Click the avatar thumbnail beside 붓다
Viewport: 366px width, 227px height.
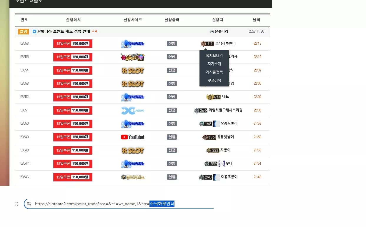tap(222, 163)
